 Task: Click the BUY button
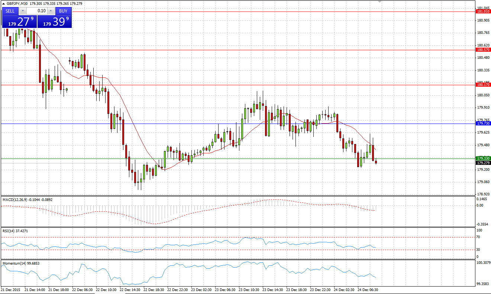63,11
